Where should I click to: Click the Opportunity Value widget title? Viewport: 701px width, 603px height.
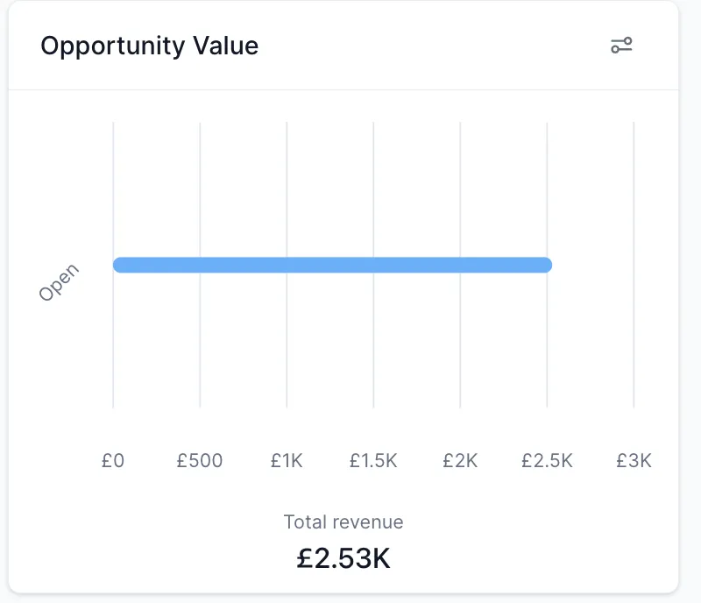[x=149, y=46]
